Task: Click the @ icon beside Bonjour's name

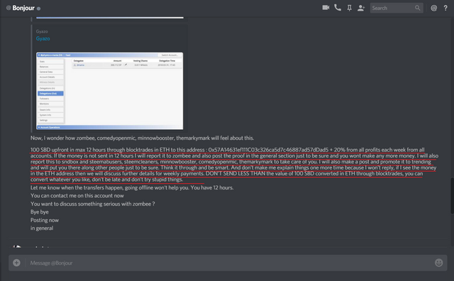Action: 9,8
